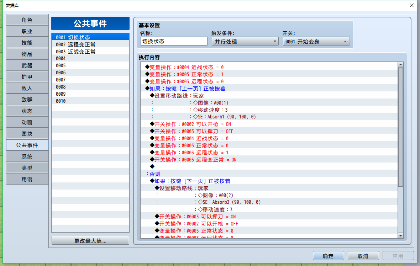Image resolution: width=420 pixels, height=266 pixels.
Task: Select 开关操作 #0003 可以挥刀 = OFF
Action: pyautogui.click(x=269, y=131)
